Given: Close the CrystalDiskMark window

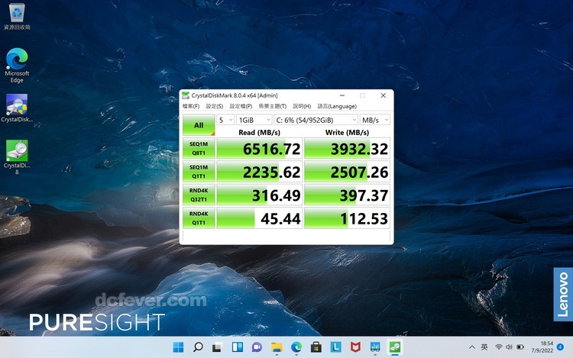Looking at the screenshot, I should coord(384,95).
